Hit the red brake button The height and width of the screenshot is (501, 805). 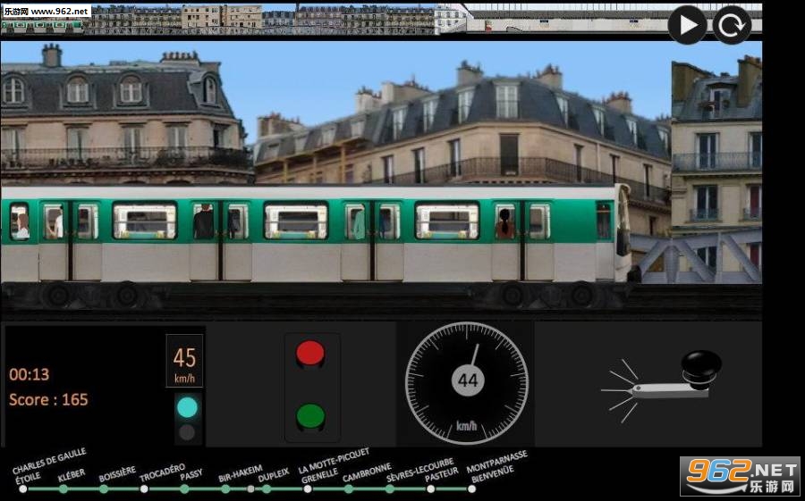(310, 354)
